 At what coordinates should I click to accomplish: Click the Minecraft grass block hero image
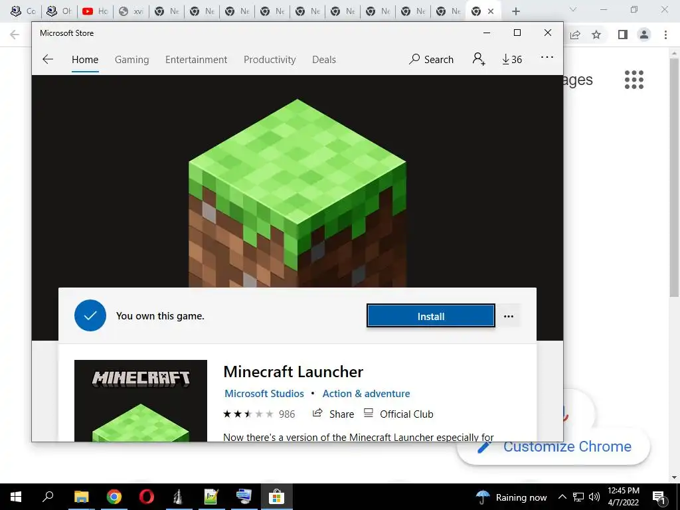coord(297,193)
